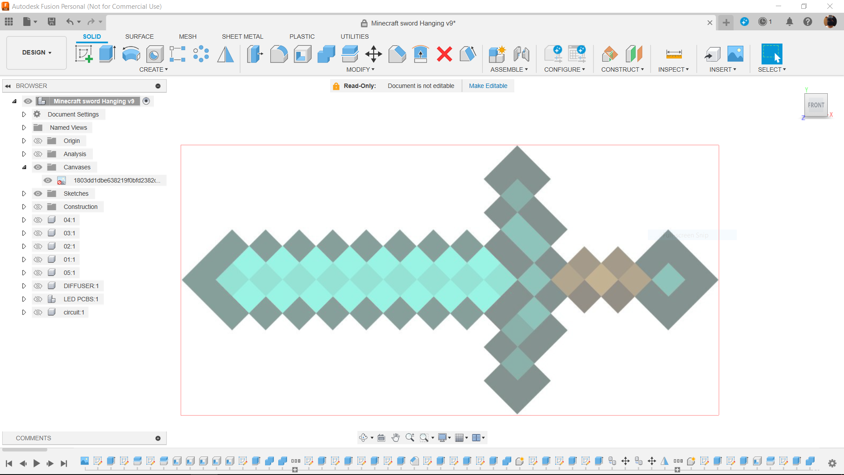
Task: Open the Fillet tool
Action: [279, 54]
